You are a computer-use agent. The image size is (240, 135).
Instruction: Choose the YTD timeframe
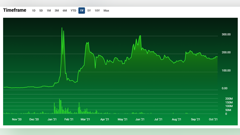(73, 11)
